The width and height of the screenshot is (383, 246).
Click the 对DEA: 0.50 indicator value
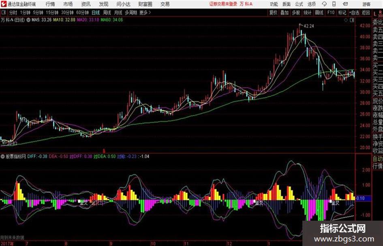point(105,156)
